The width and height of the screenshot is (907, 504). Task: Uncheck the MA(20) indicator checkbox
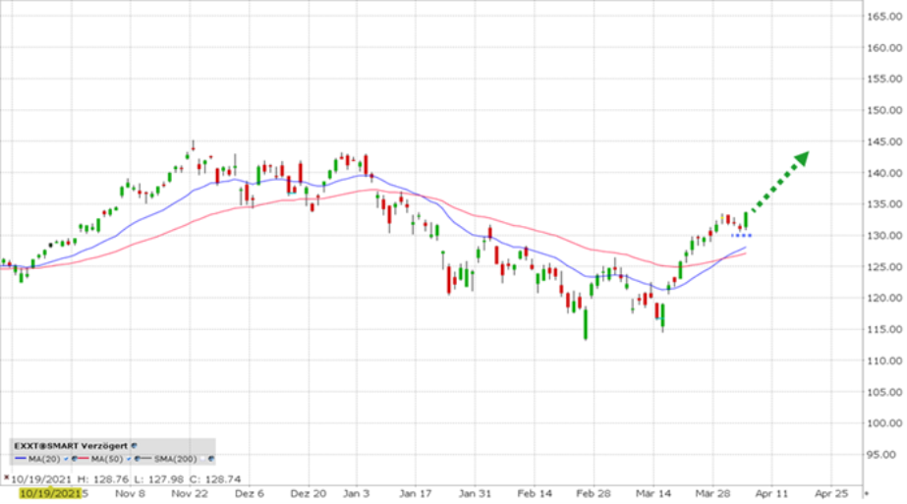[66, 459]
